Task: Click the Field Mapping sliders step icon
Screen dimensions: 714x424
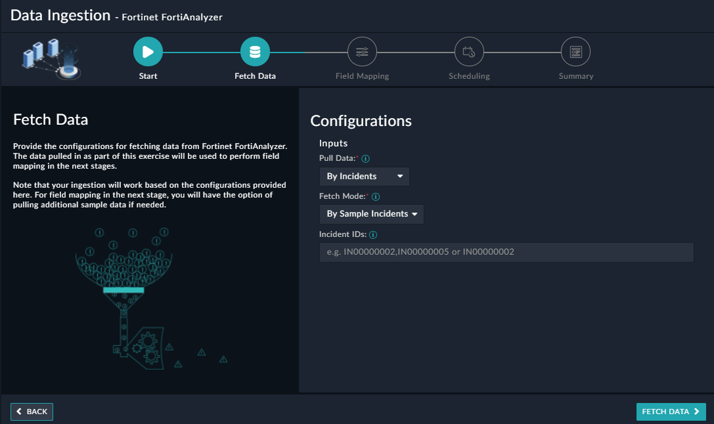Action: tap(362, 52)
